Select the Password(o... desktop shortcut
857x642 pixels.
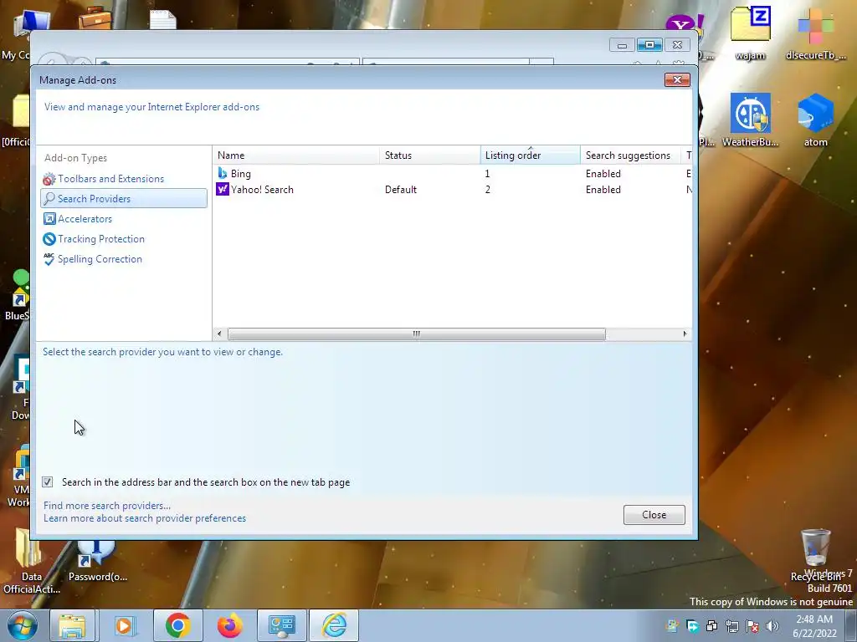[x=97, y=561]
